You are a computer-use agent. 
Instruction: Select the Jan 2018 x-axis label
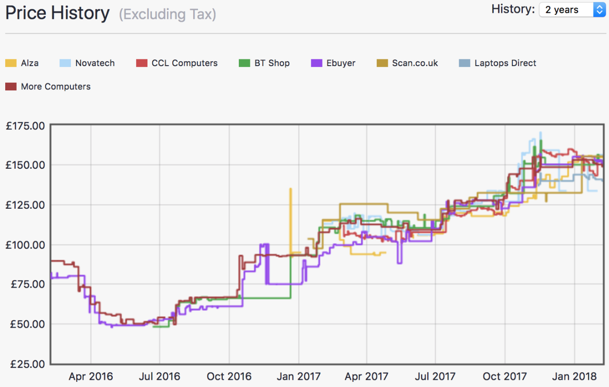(x=574, y=377)
